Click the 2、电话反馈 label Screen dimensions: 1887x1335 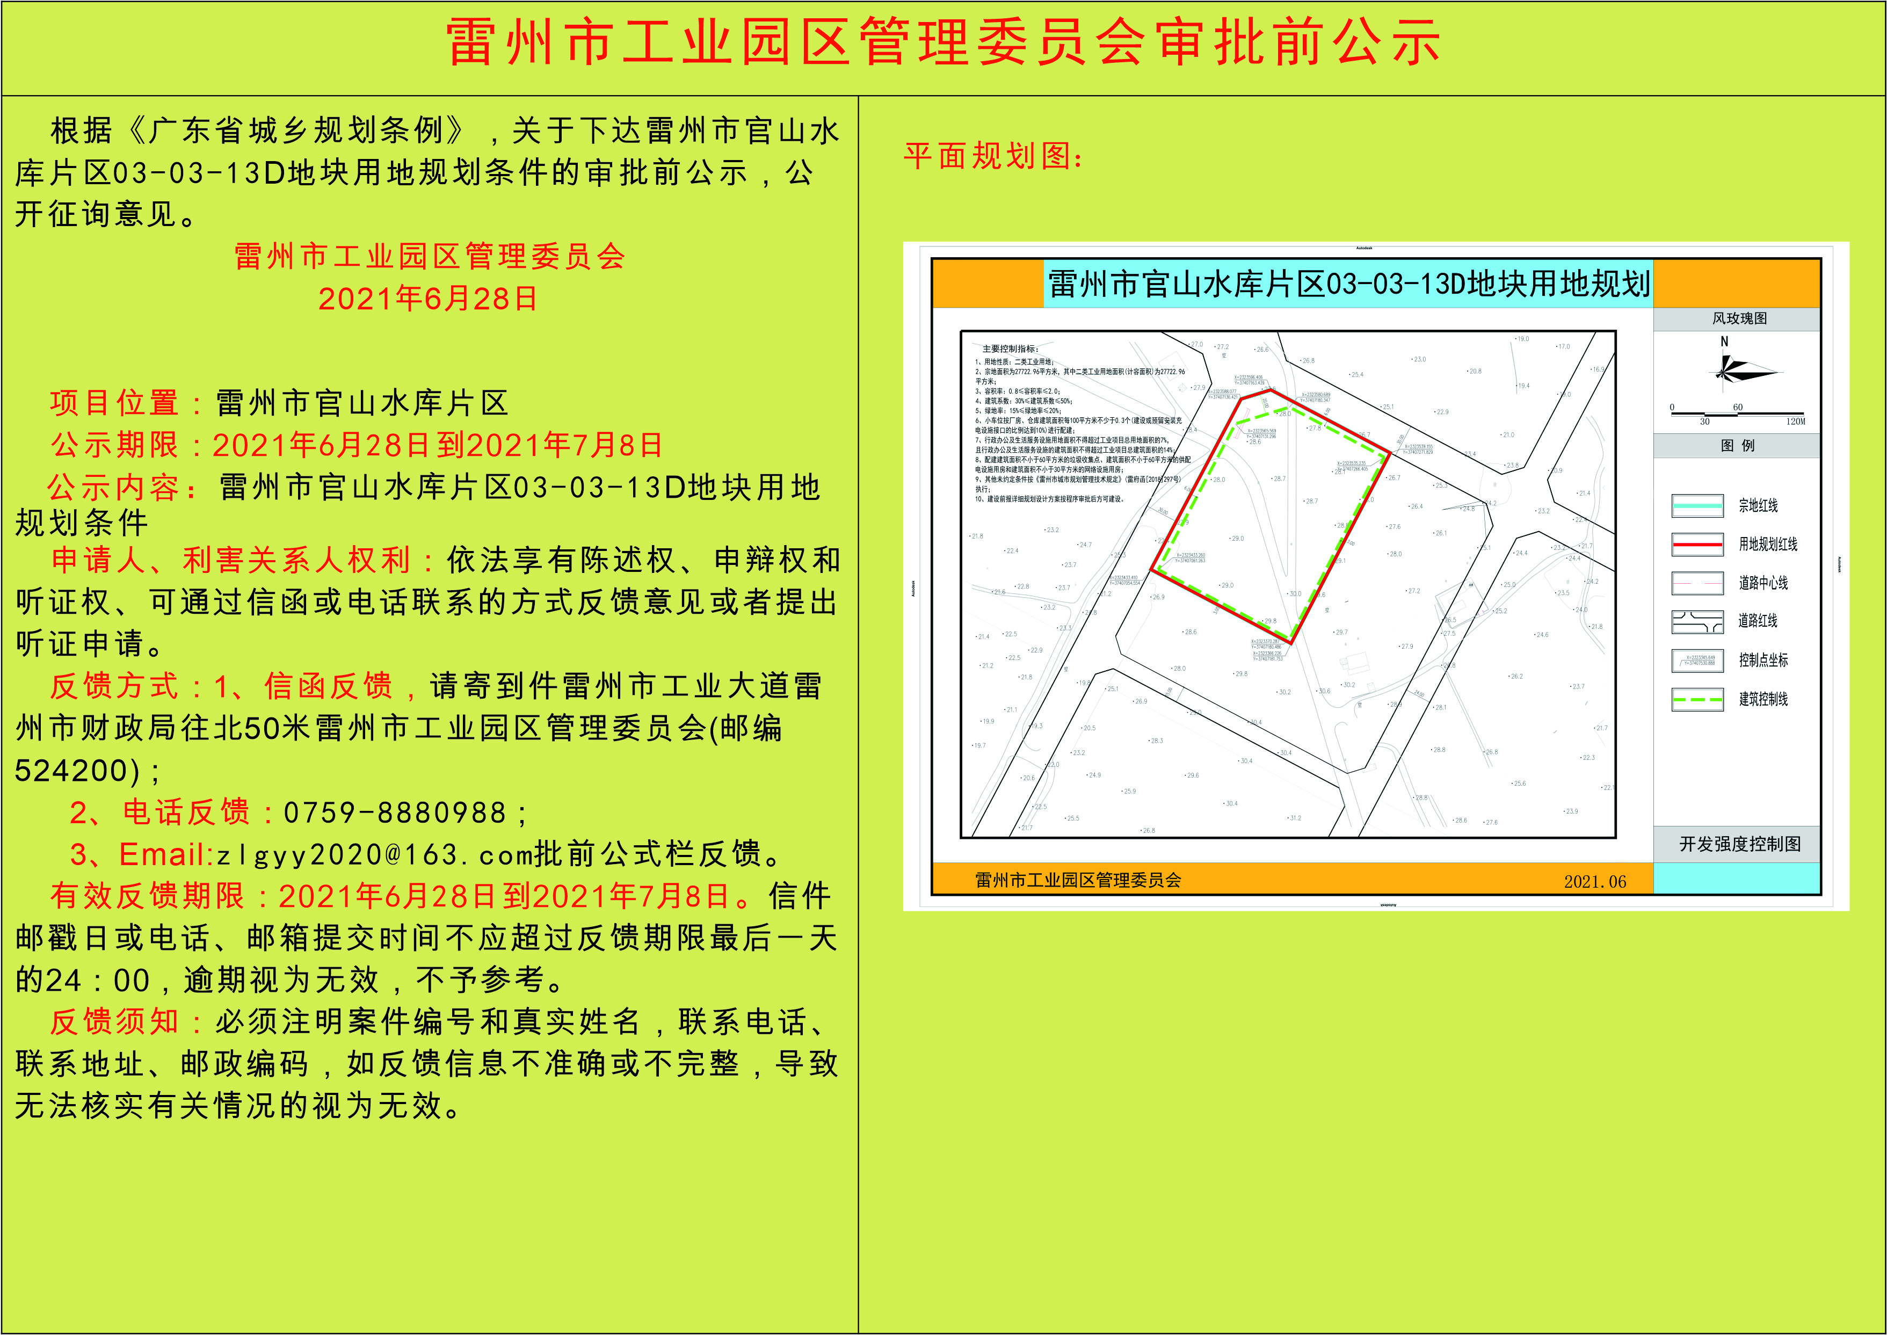171,812
